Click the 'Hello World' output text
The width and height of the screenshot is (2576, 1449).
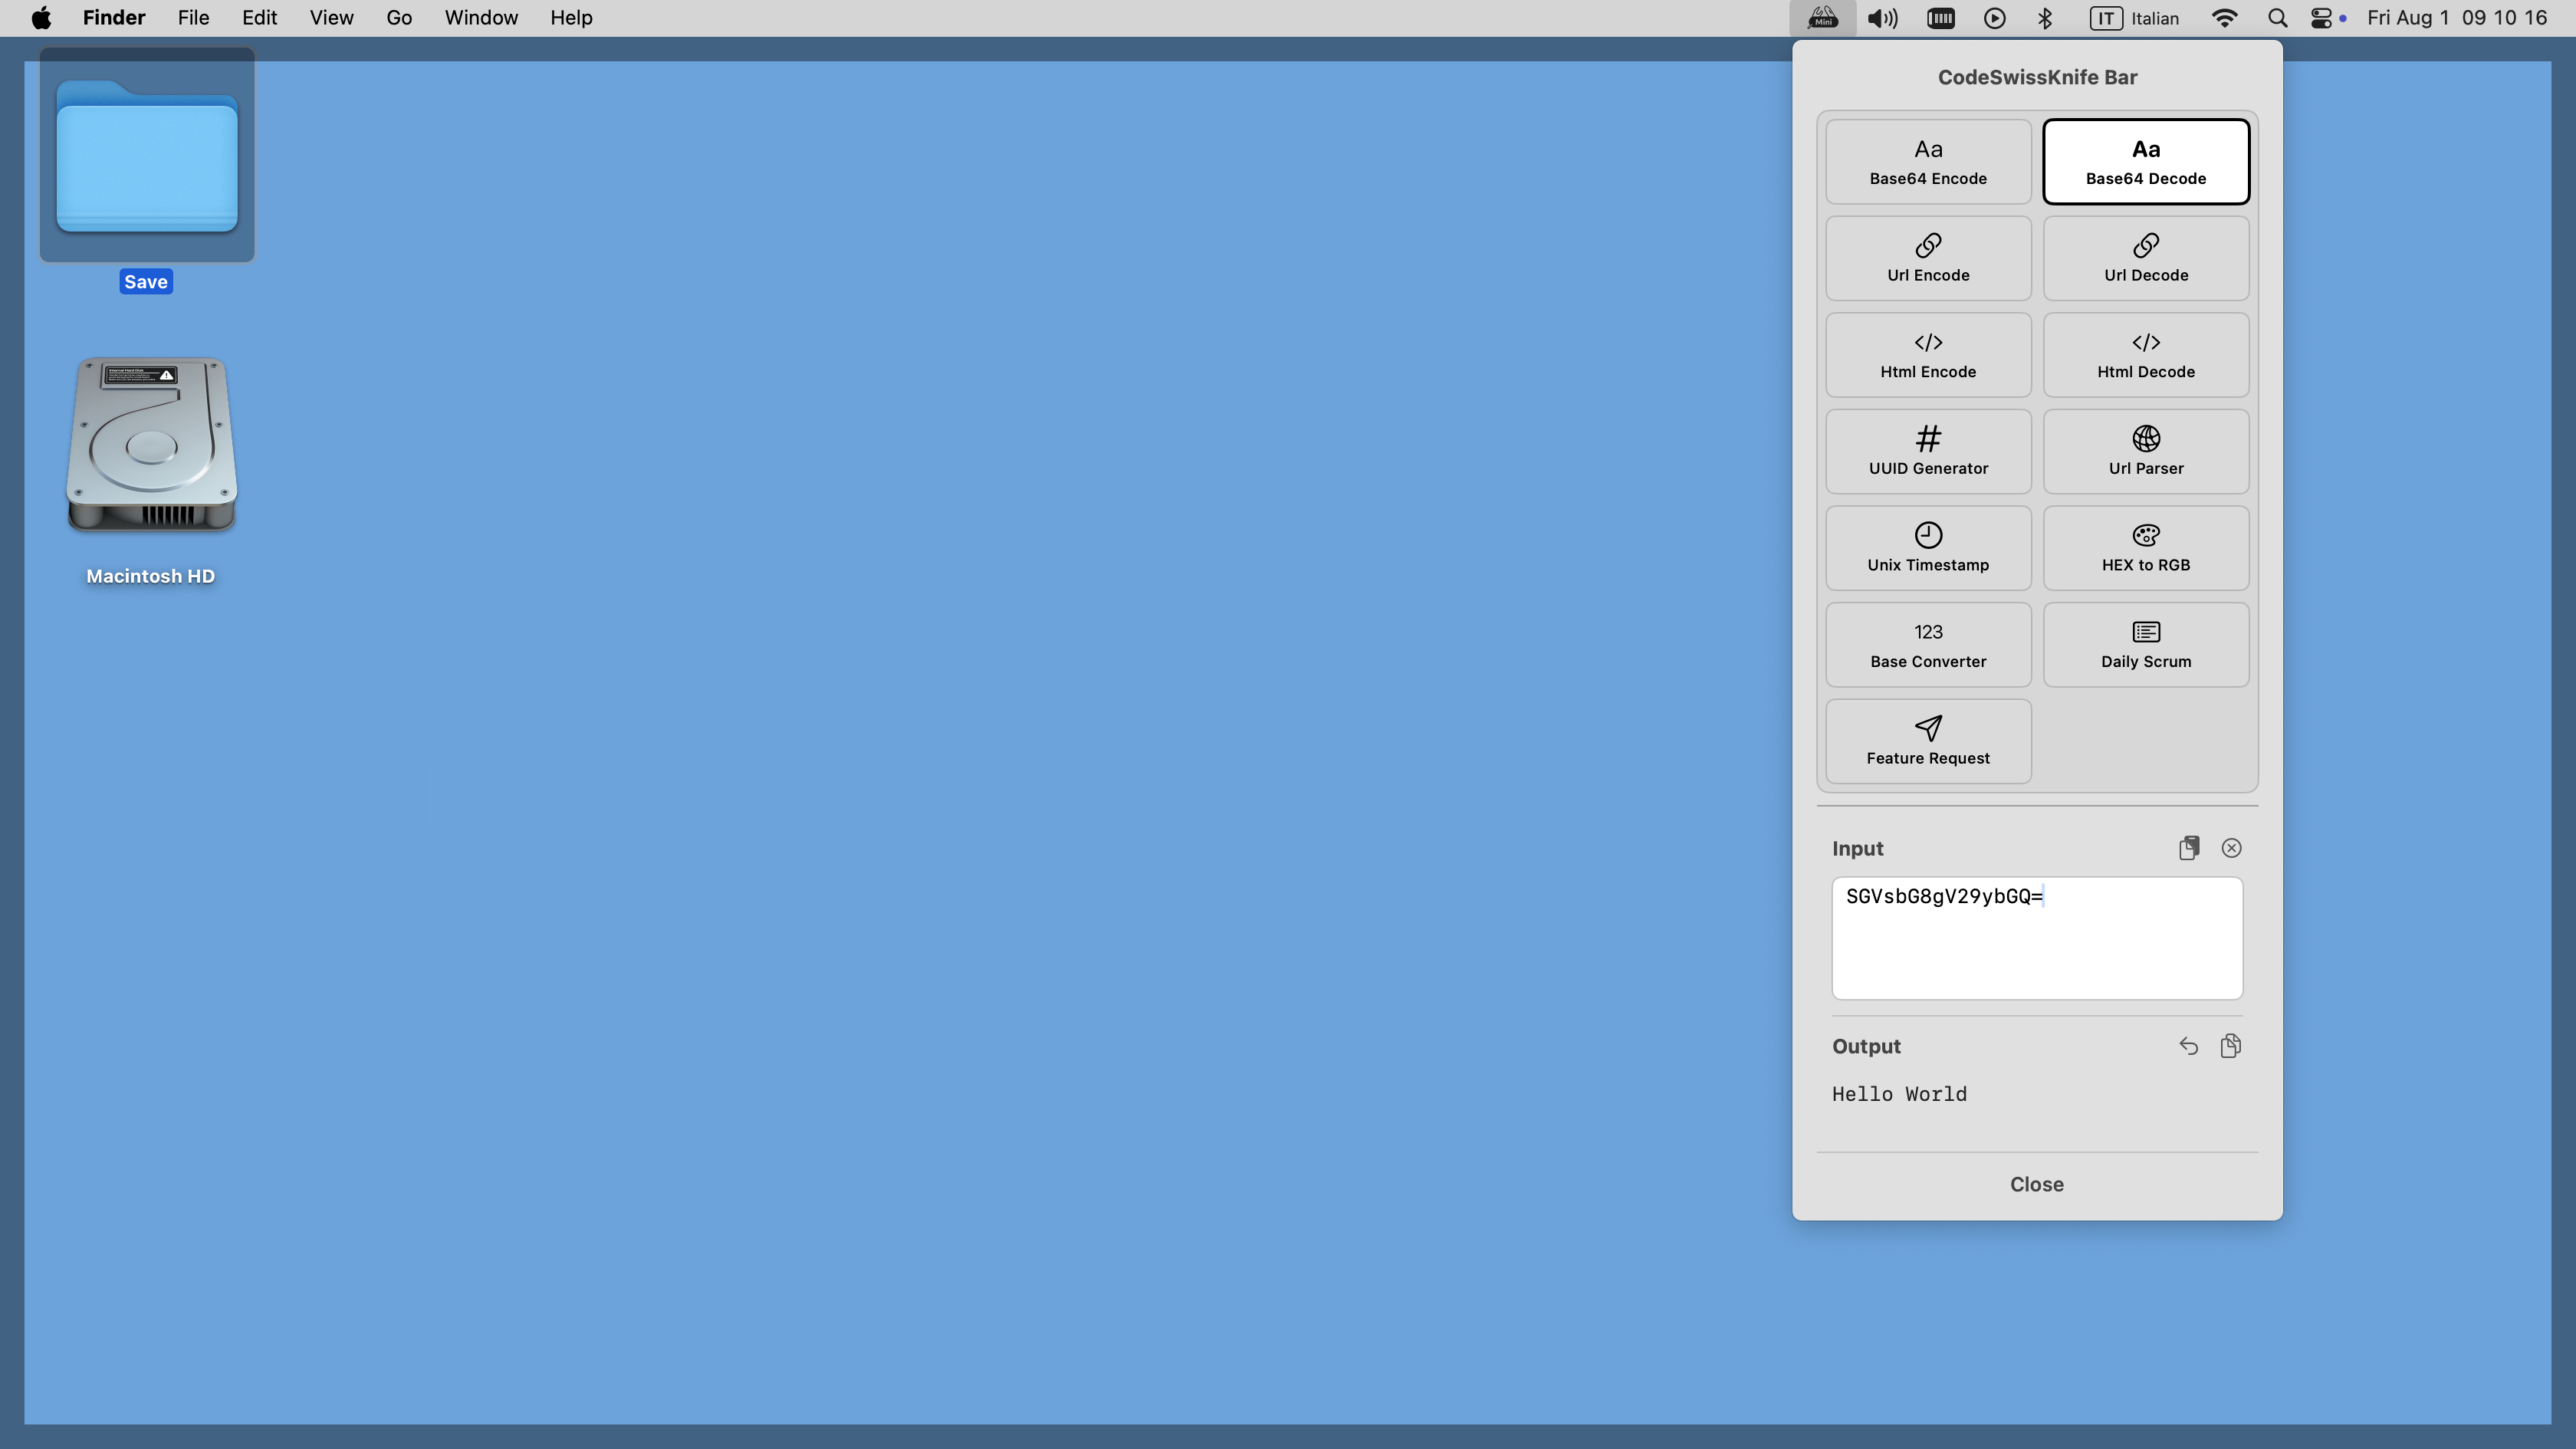click(x=1899, y=1095)
